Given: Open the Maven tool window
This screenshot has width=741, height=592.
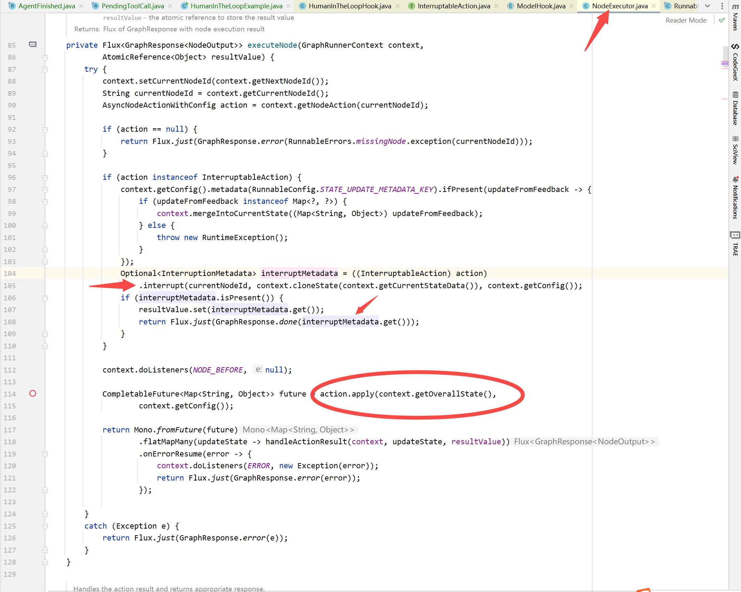Looking at the screenshot, I should tap(735, 17).
